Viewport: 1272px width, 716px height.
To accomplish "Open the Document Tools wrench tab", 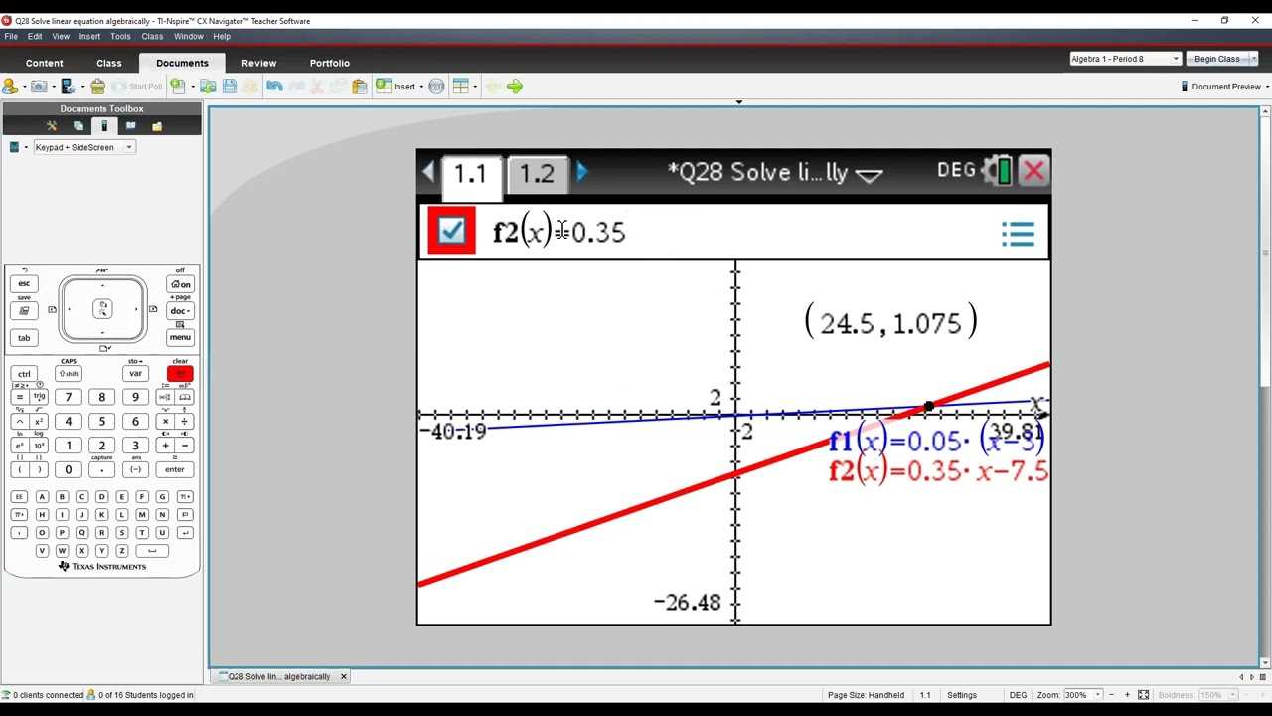I will (x=52, y=126).
